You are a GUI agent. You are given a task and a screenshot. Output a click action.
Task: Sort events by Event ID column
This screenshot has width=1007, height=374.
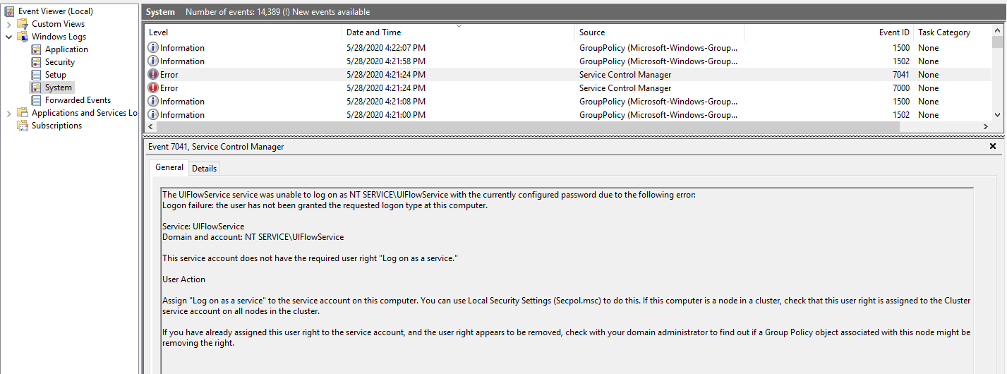[893, 32]
